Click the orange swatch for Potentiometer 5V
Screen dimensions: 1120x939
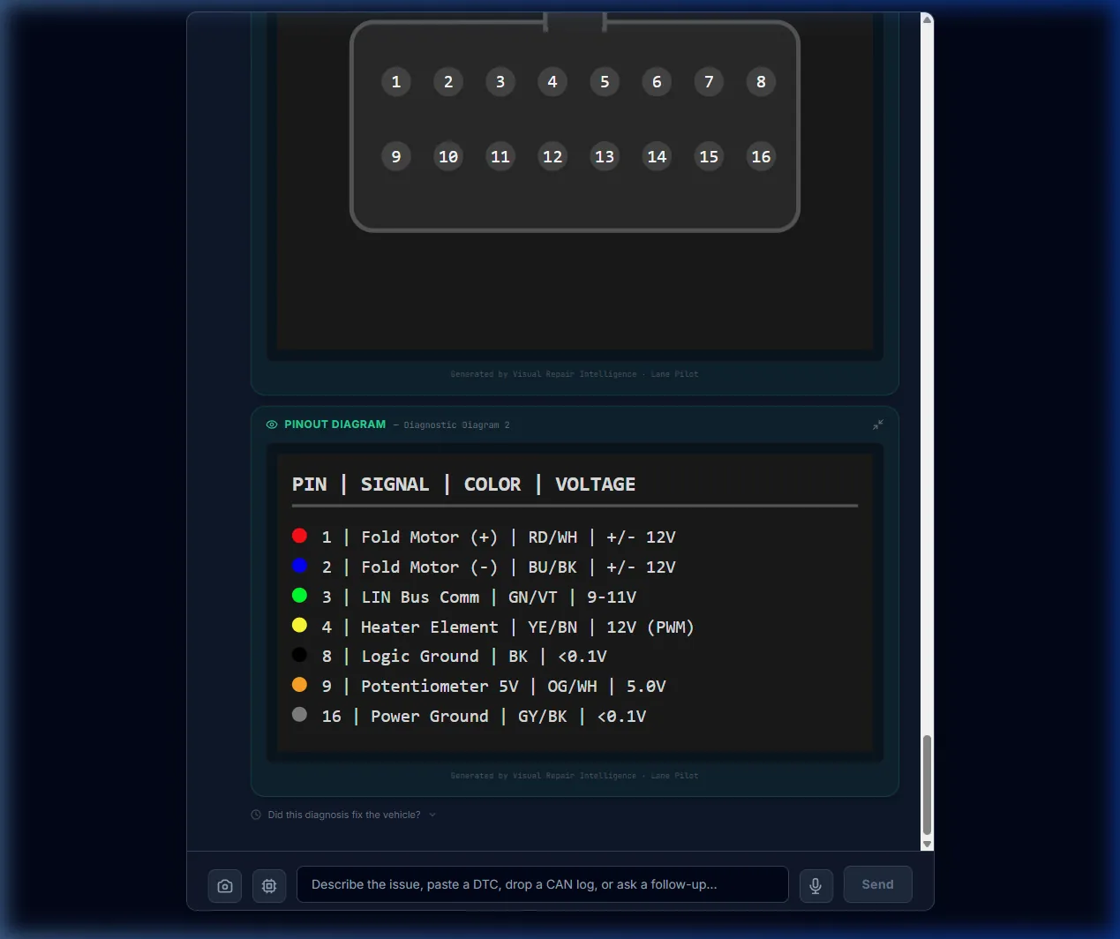300,685
